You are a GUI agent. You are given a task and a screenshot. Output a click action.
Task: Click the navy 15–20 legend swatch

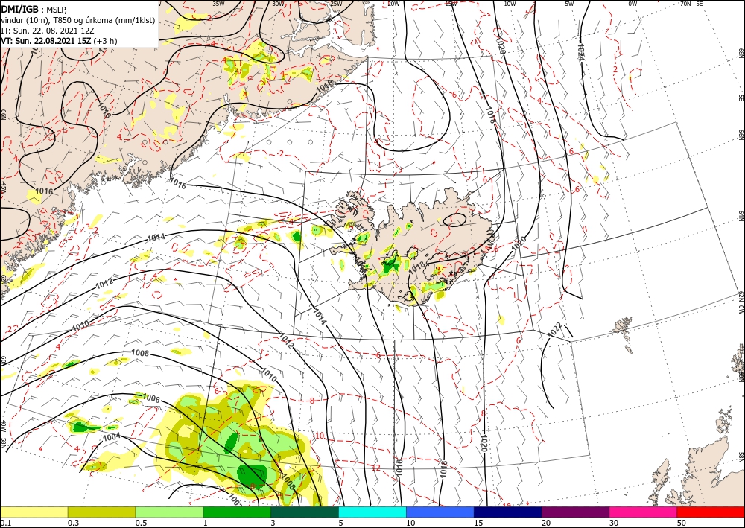(508, 512)
